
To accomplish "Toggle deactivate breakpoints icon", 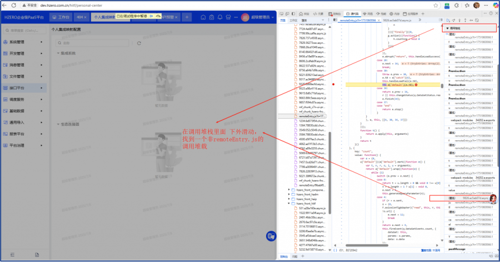I will (477, 20).
